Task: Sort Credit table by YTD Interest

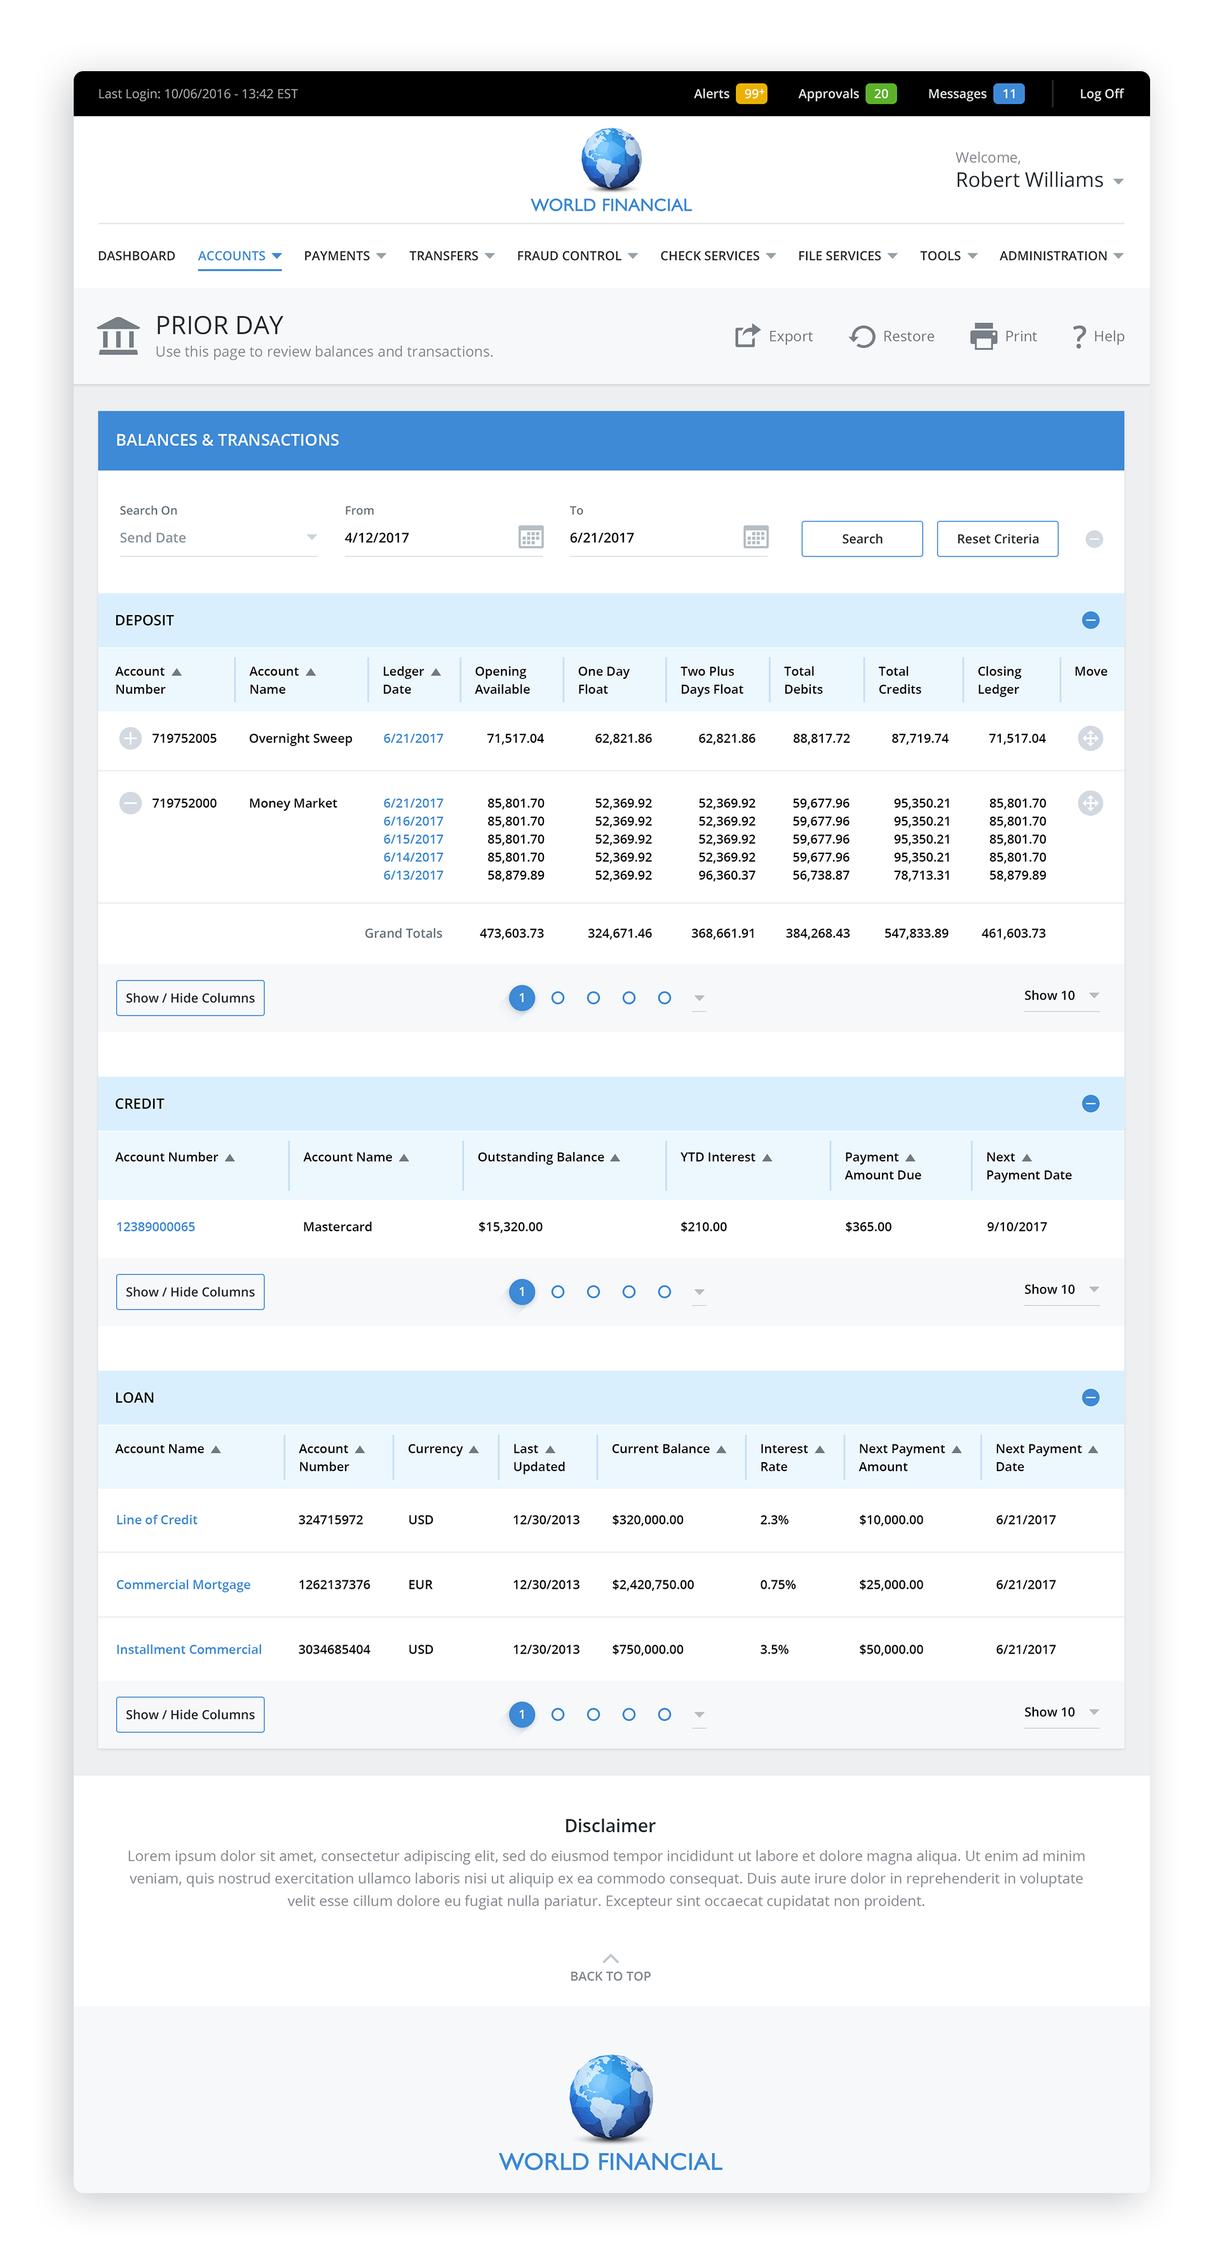Action: point(767,1158)
